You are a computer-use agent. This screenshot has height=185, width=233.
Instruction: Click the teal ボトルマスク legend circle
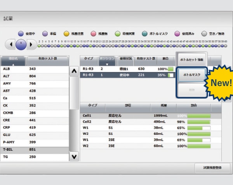[x=144, y=33]
